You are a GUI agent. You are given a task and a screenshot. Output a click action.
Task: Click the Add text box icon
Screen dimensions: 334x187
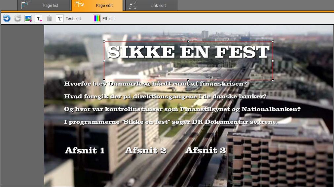pos(39,19)
